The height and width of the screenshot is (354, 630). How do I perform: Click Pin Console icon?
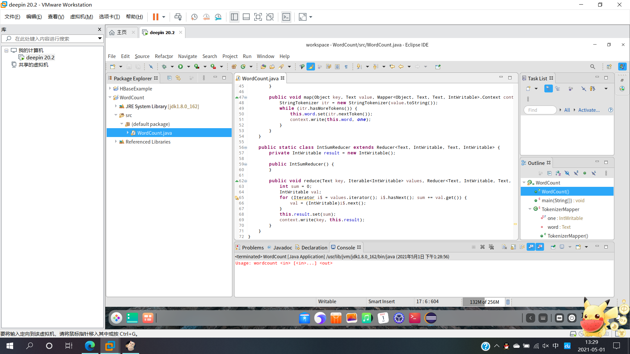pyautogui.click(x=553, y=247)
